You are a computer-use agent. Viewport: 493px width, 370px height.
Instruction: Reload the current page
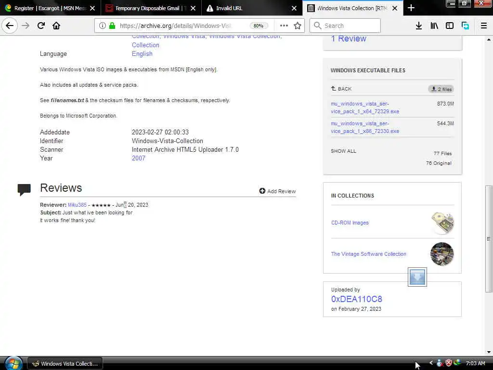coord(41,26)
